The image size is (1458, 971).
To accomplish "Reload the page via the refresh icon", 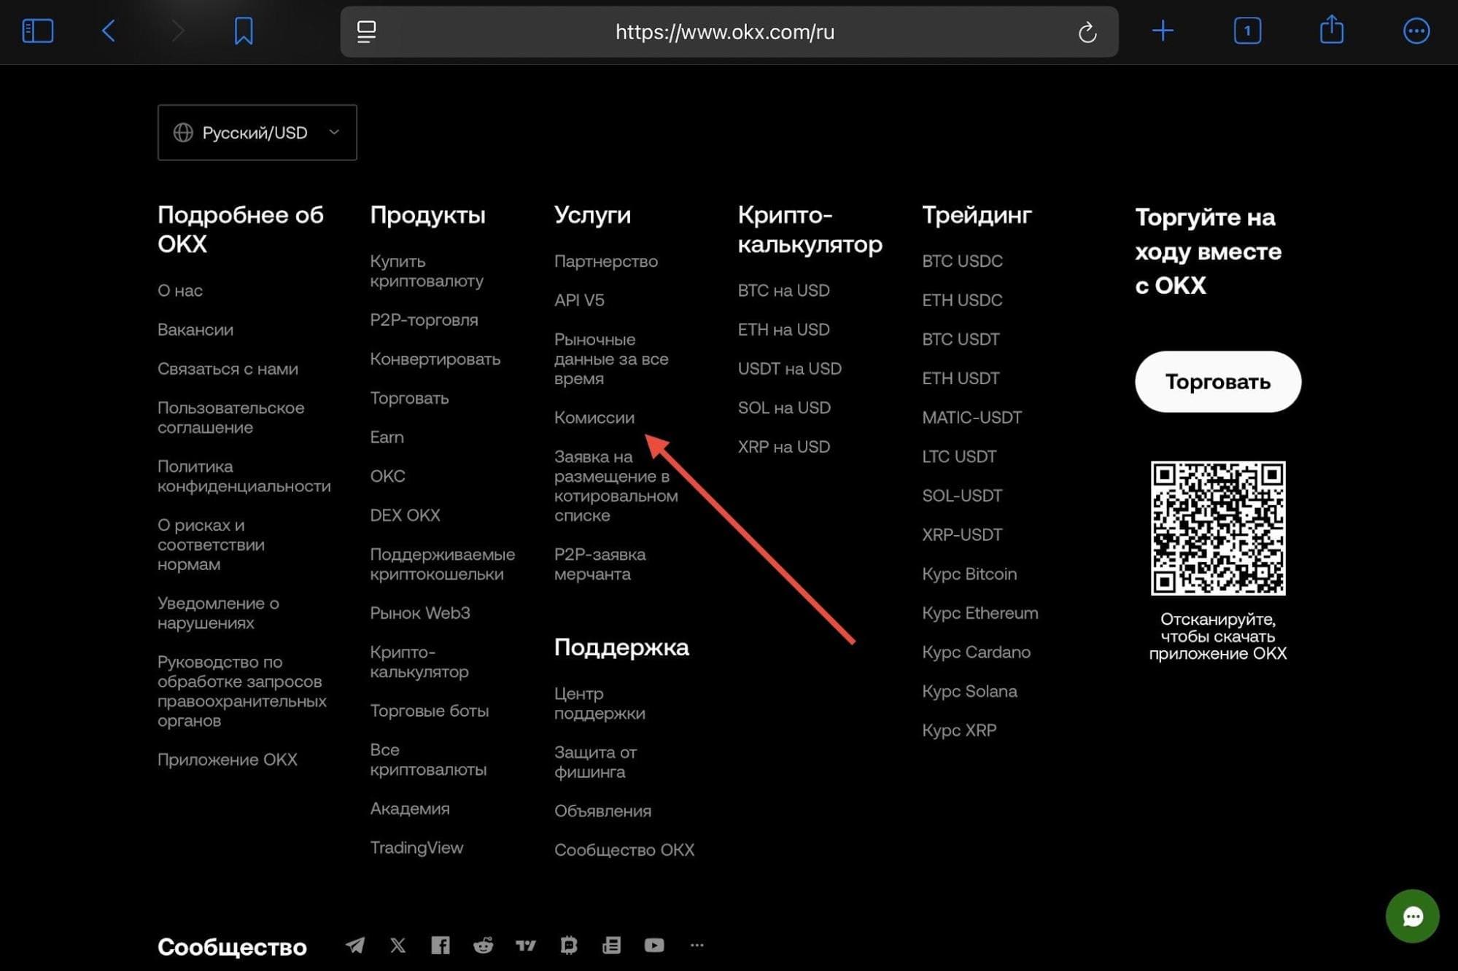I will pos(1087,31).
